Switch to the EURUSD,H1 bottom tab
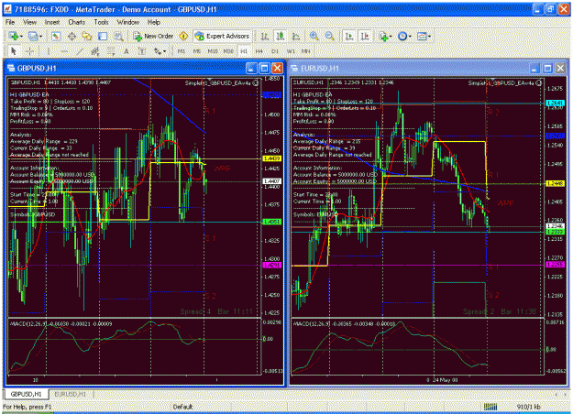This screenshot has width=573, height=414. [x=71, y=394]
